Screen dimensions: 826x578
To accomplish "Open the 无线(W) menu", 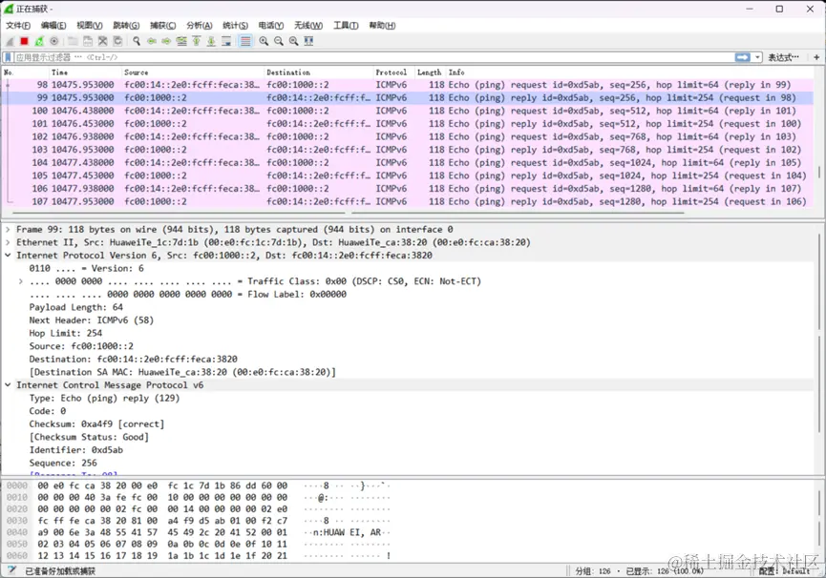I will tap(308, 25).
